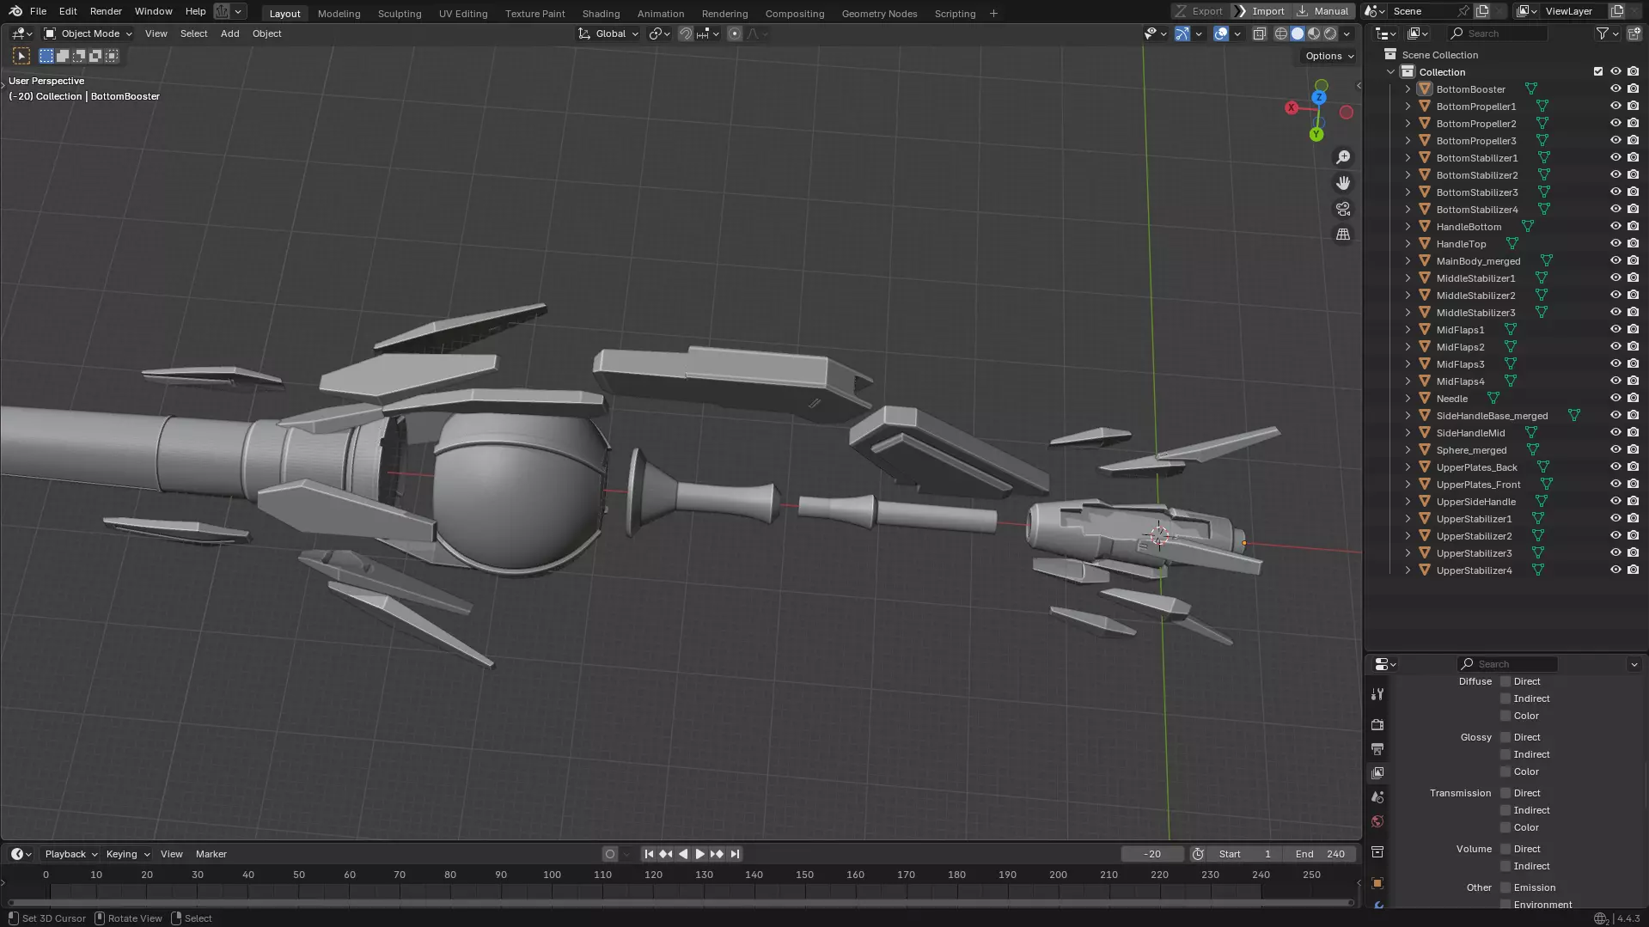Enable the Diffuse Direct pass checkbox
This screenshot has width=1649, height=927.
tap(1505, 681)
